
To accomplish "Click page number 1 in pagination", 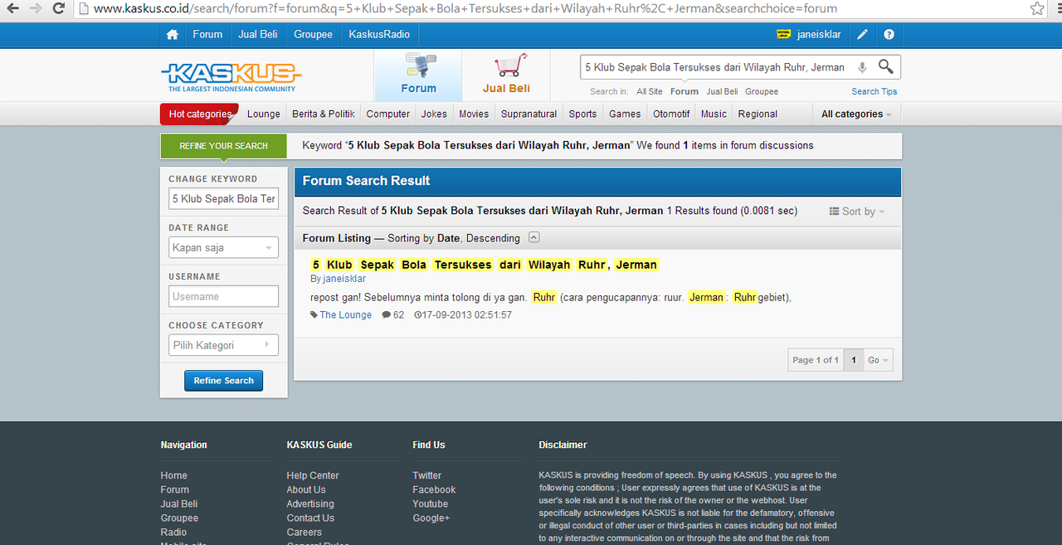I will click(x=854, y=360).
